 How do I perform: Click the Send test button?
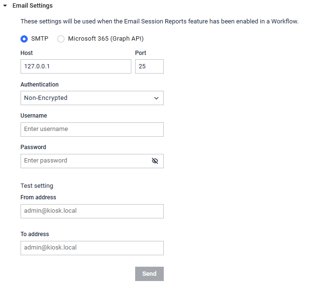click(149, 274)
